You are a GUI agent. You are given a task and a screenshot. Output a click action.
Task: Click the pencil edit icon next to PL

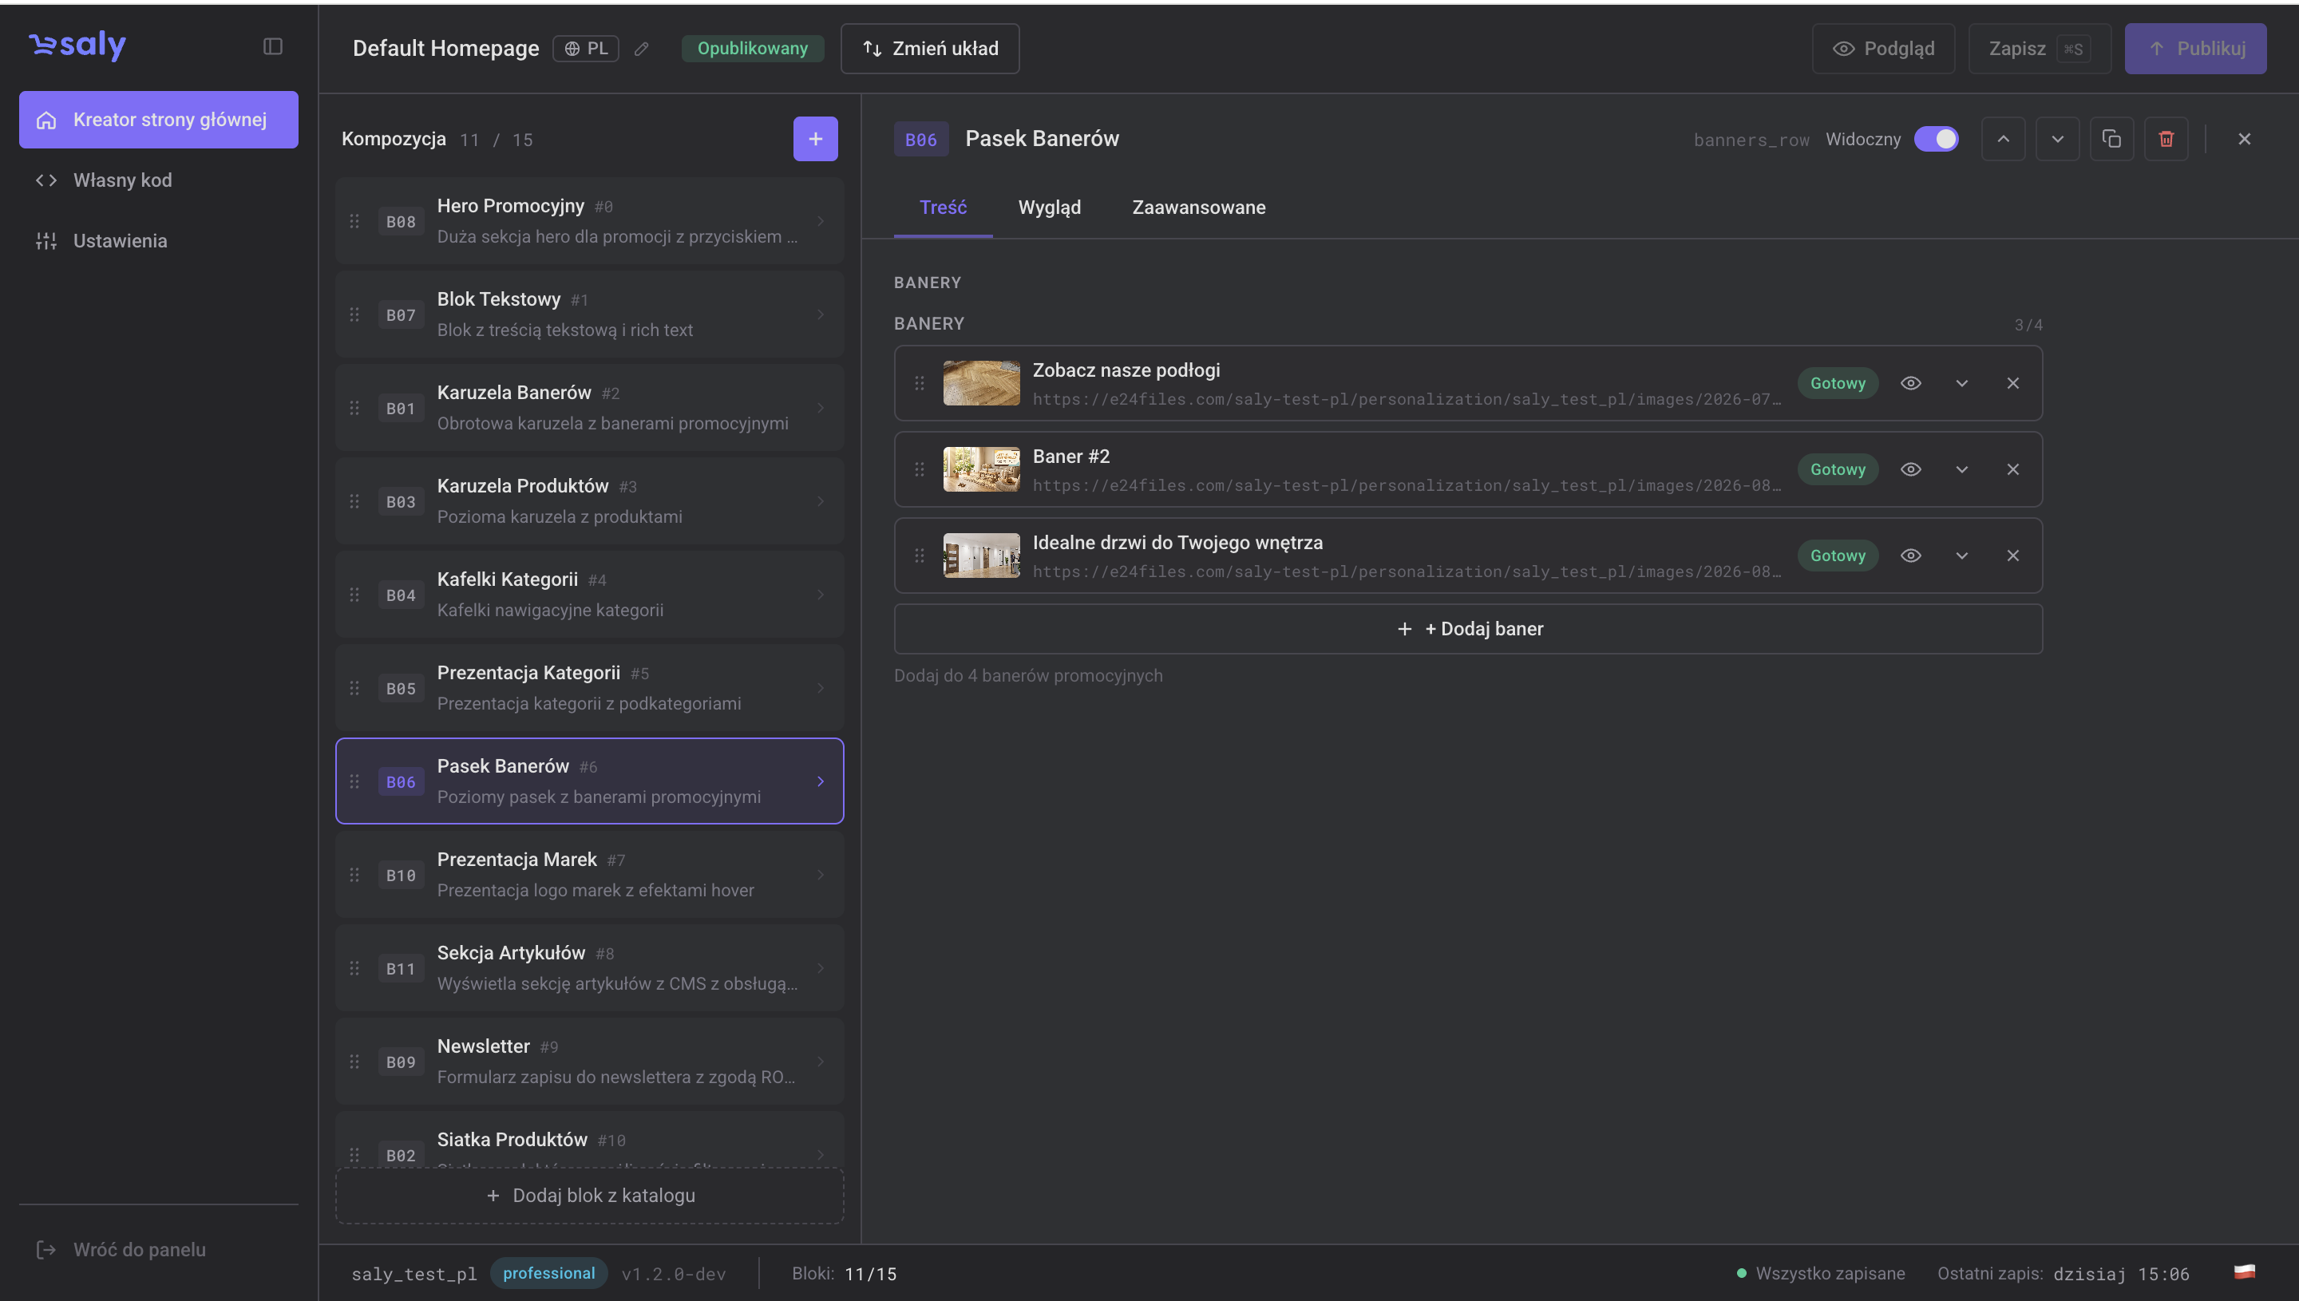[x=642, y=49]
